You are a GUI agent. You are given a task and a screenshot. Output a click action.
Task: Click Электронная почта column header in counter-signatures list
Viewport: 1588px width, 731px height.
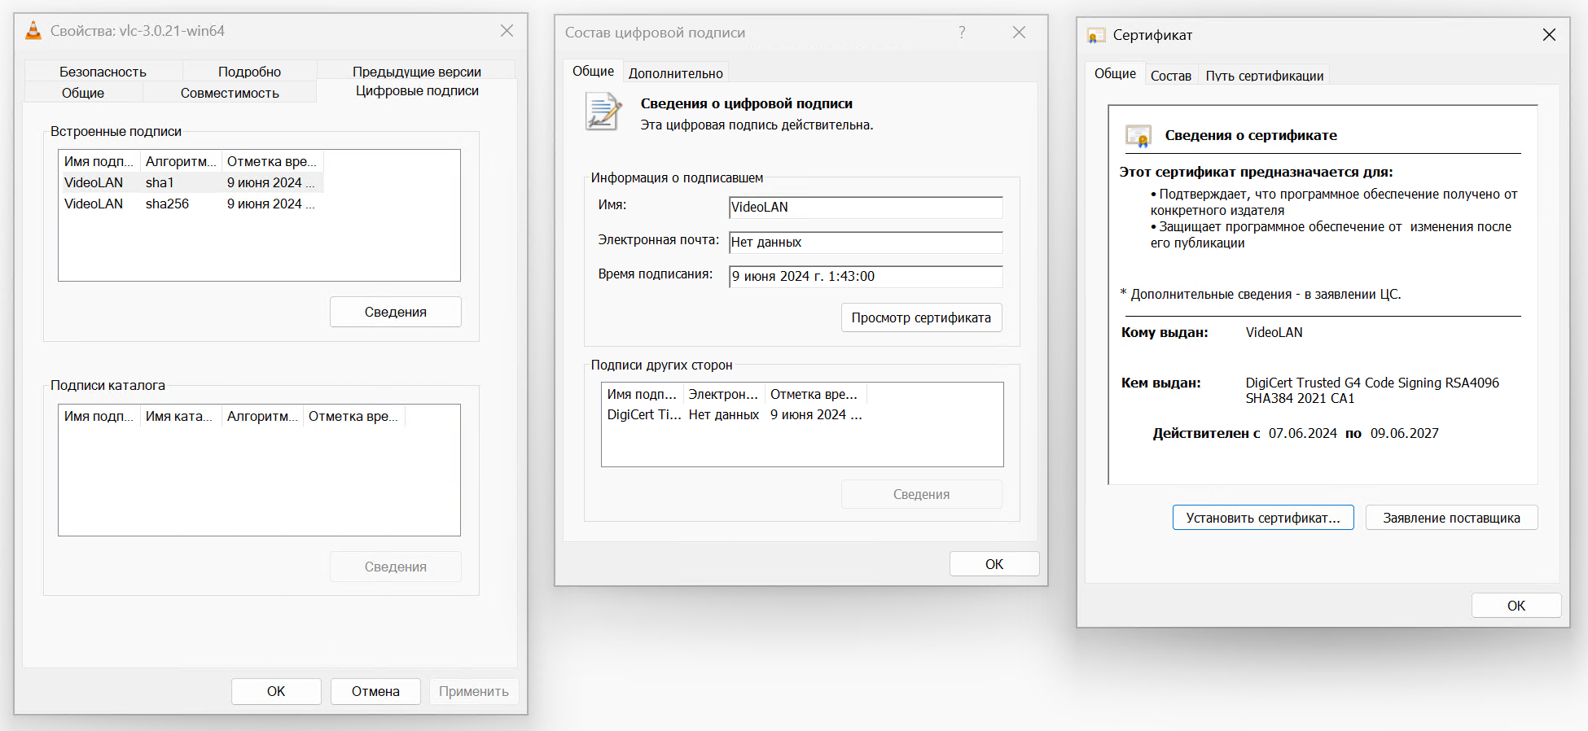[x=723, y=394]
